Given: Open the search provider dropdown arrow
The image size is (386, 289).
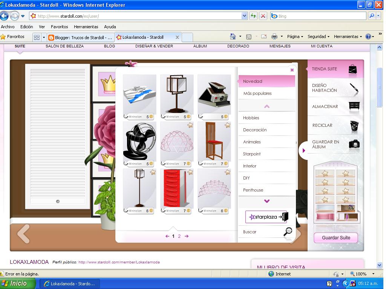Looking at the screenshot, I should (378, 16).
